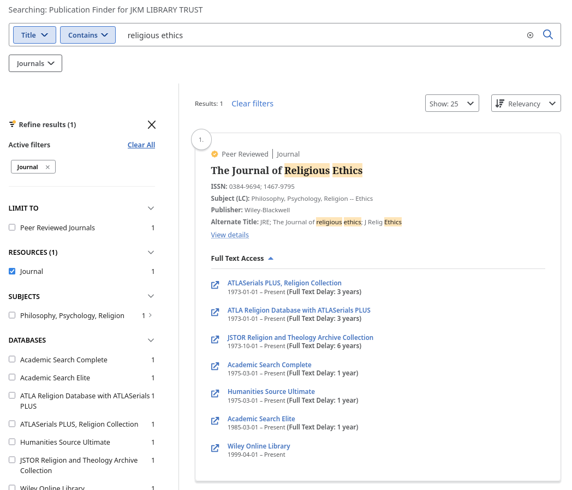This screenshot has width=572, height=490.
Task: Remove the Journal active filter chip
Action: coord(47,166)
